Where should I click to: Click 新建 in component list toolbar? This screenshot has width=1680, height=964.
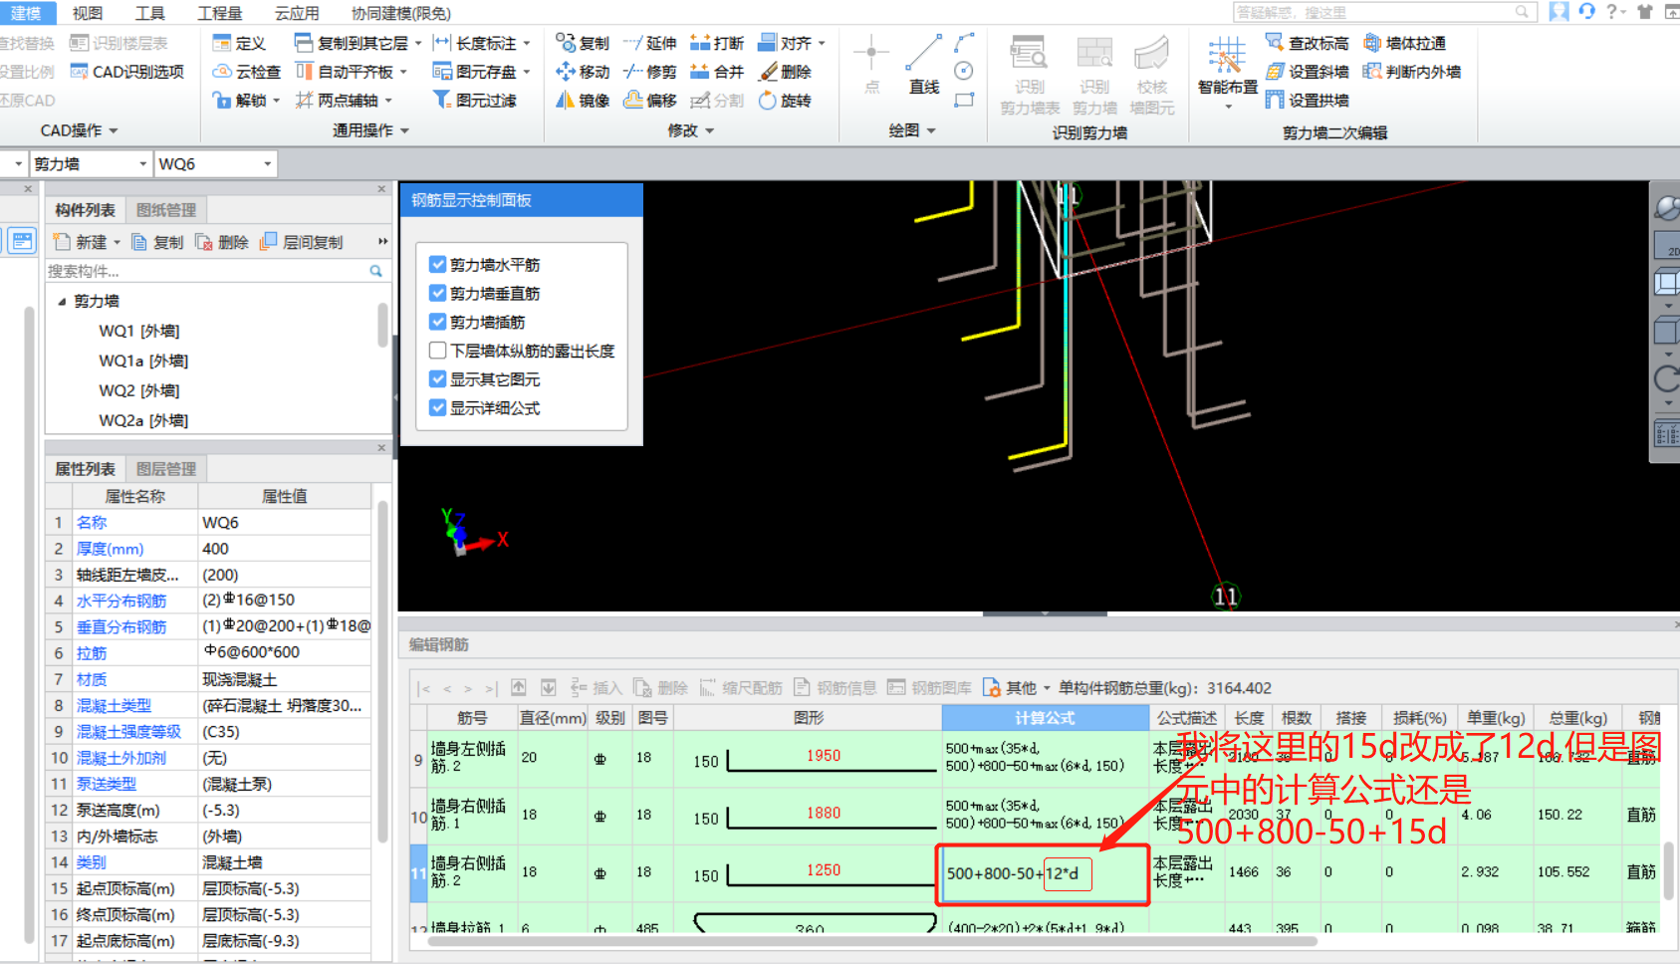click(87, 242)
